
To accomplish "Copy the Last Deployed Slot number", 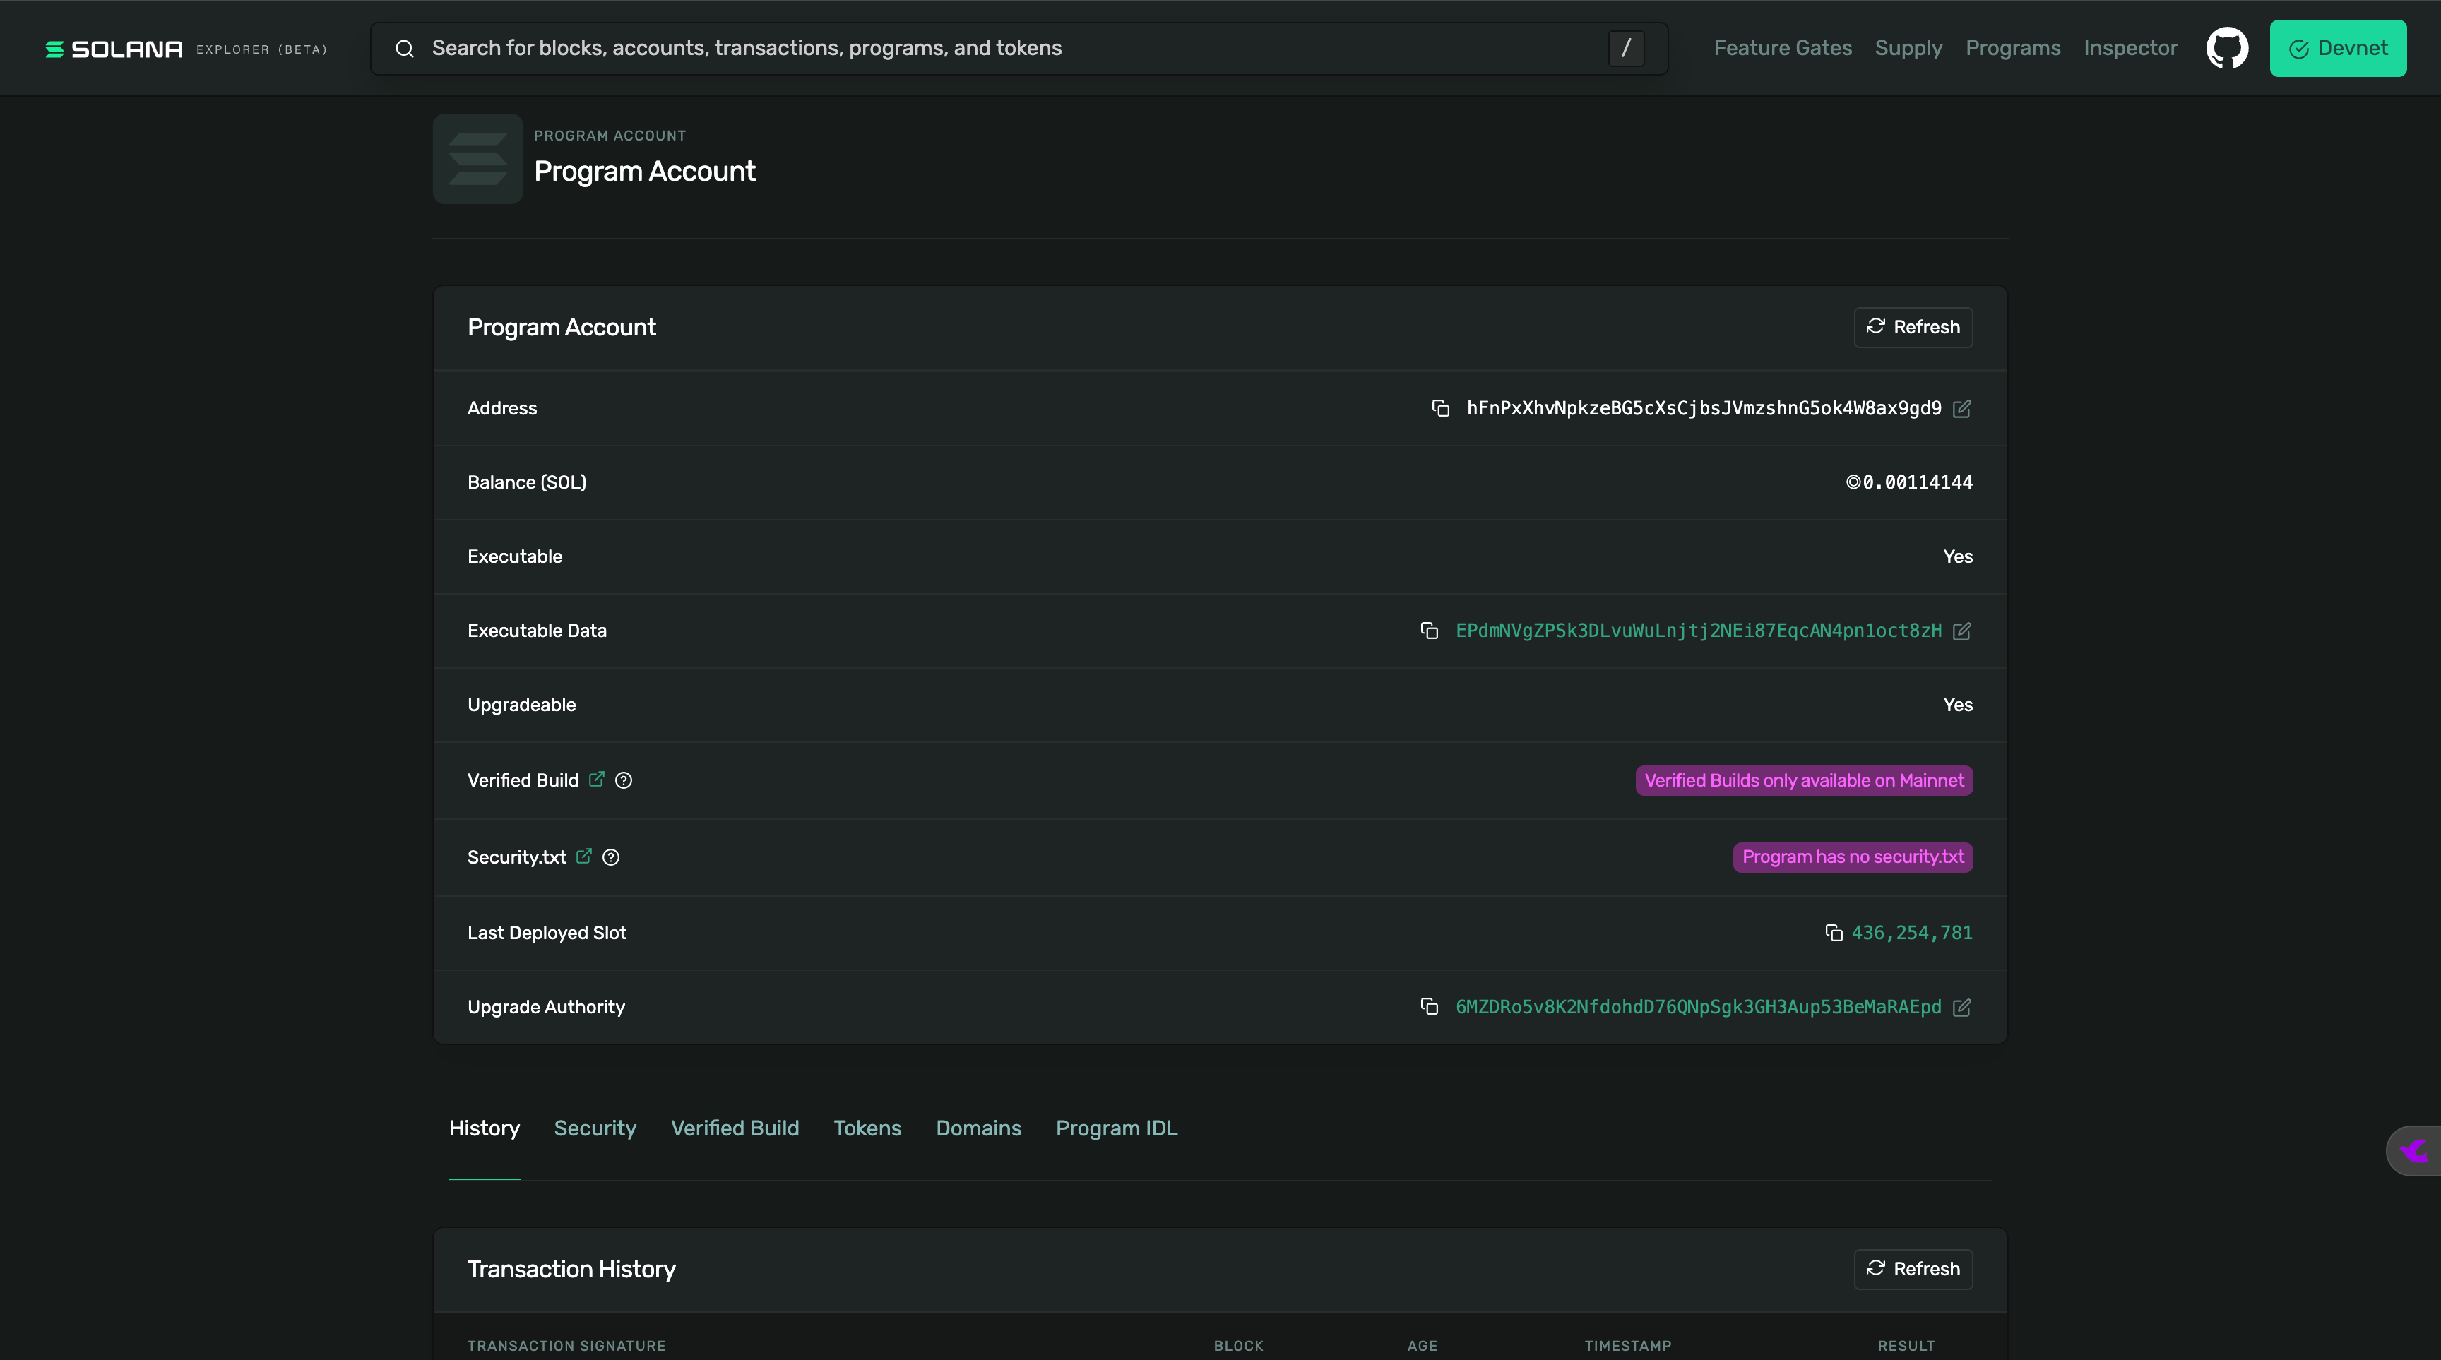I will 1834,933.
